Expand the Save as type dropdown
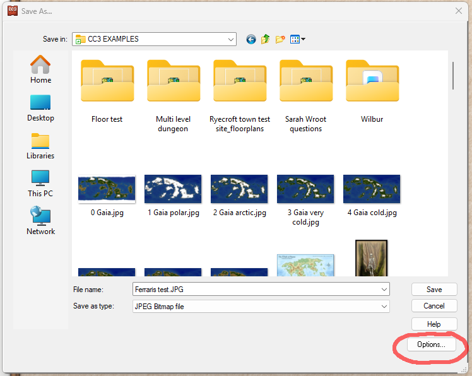This screenshot has height=376, width=472. coord(384,307)
